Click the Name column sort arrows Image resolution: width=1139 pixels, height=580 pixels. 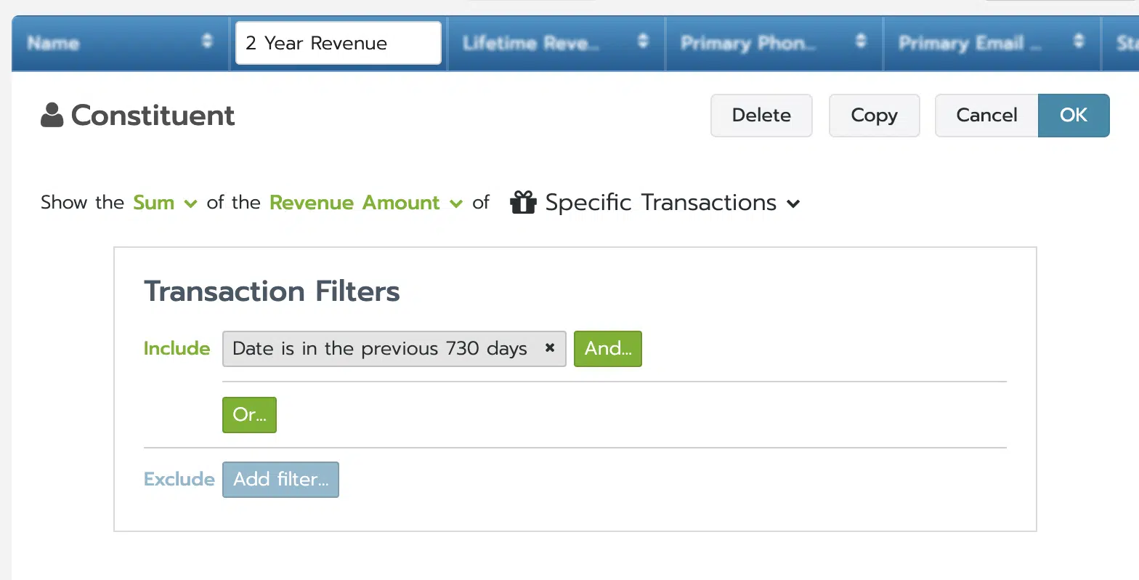[207, 41]
